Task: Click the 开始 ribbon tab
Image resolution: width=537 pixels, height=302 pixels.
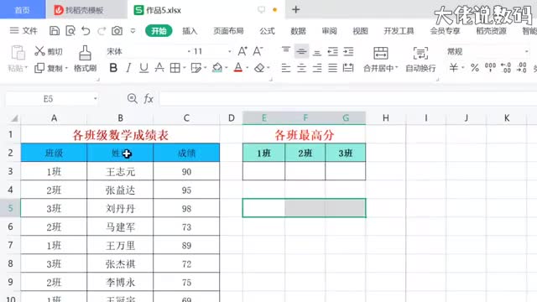Action: (159, 31)
